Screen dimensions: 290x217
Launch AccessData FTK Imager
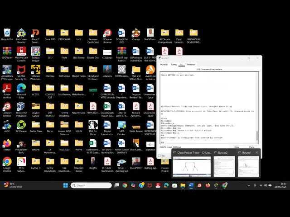coord(7,73)
